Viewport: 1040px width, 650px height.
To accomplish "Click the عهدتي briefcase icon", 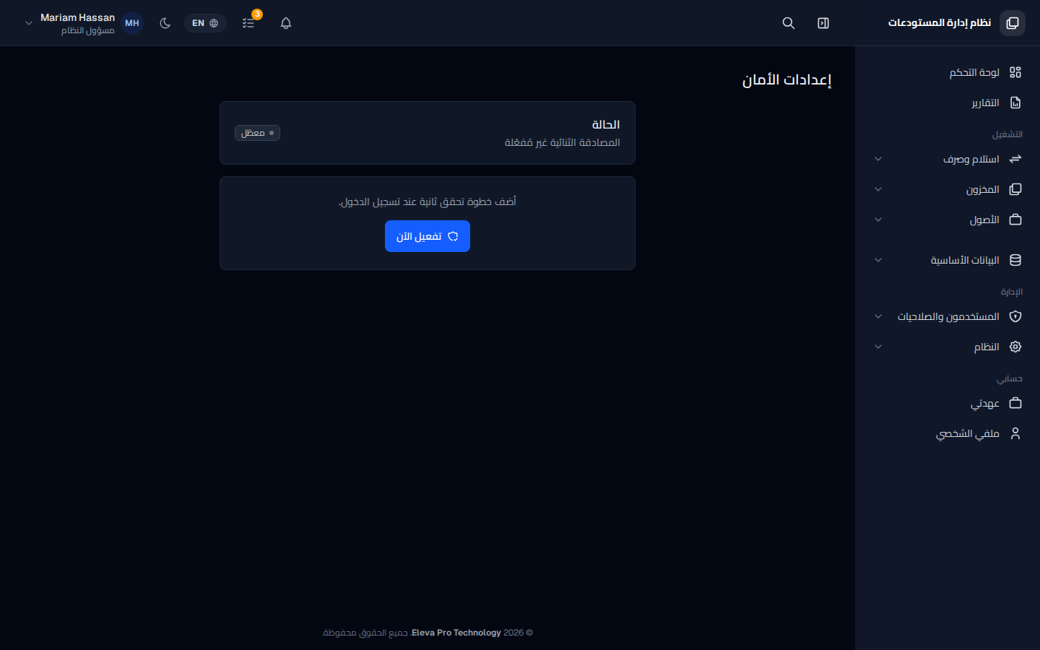I will pos(1015,403).
